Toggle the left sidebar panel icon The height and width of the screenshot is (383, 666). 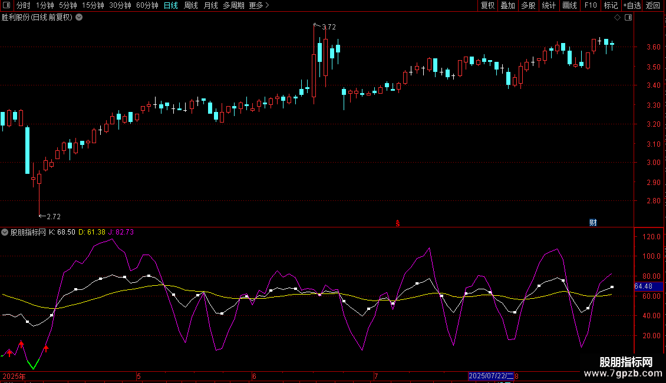[6, 5]
